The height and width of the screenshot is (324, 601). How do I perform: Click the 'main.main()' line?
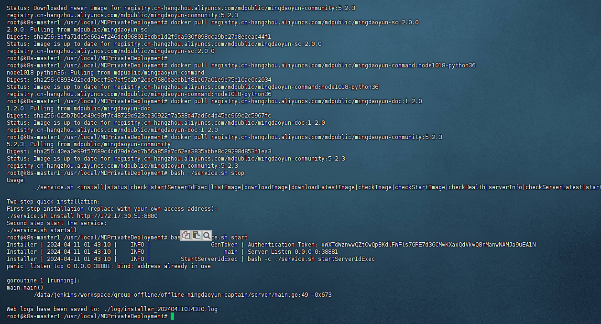point(25,288)
